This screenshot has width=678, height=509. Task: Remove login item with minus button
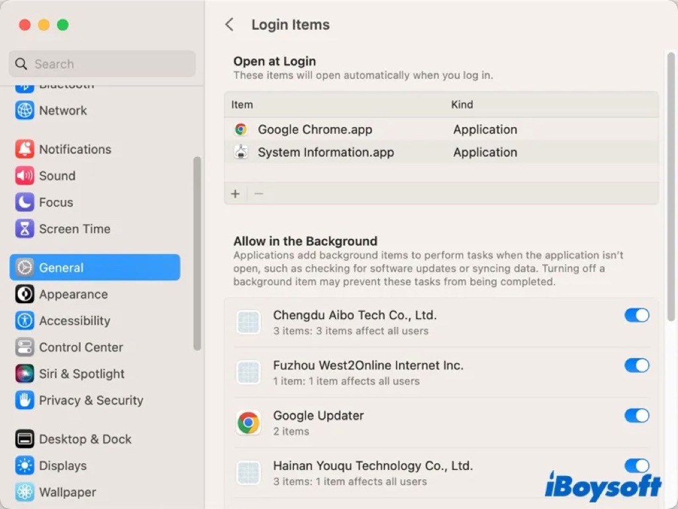(259, 193)
